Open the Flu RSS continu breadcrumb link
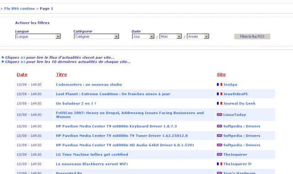293x174 pixels. [x=19, y=9]
